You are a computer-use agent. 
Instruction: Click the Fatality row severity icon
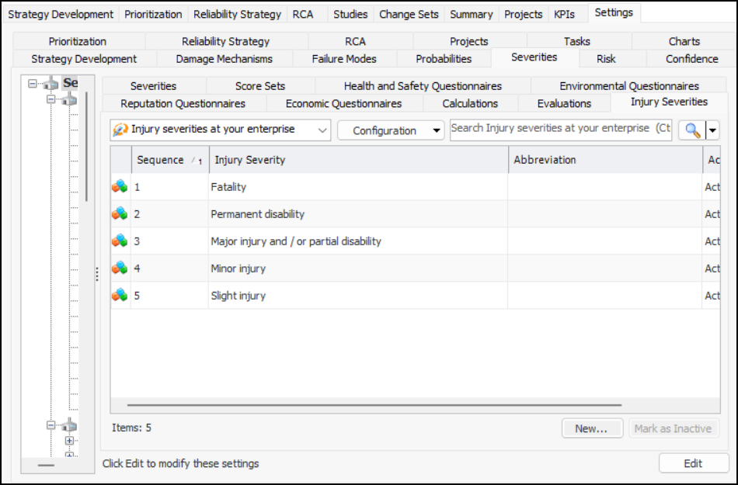(x=120, y=186)
